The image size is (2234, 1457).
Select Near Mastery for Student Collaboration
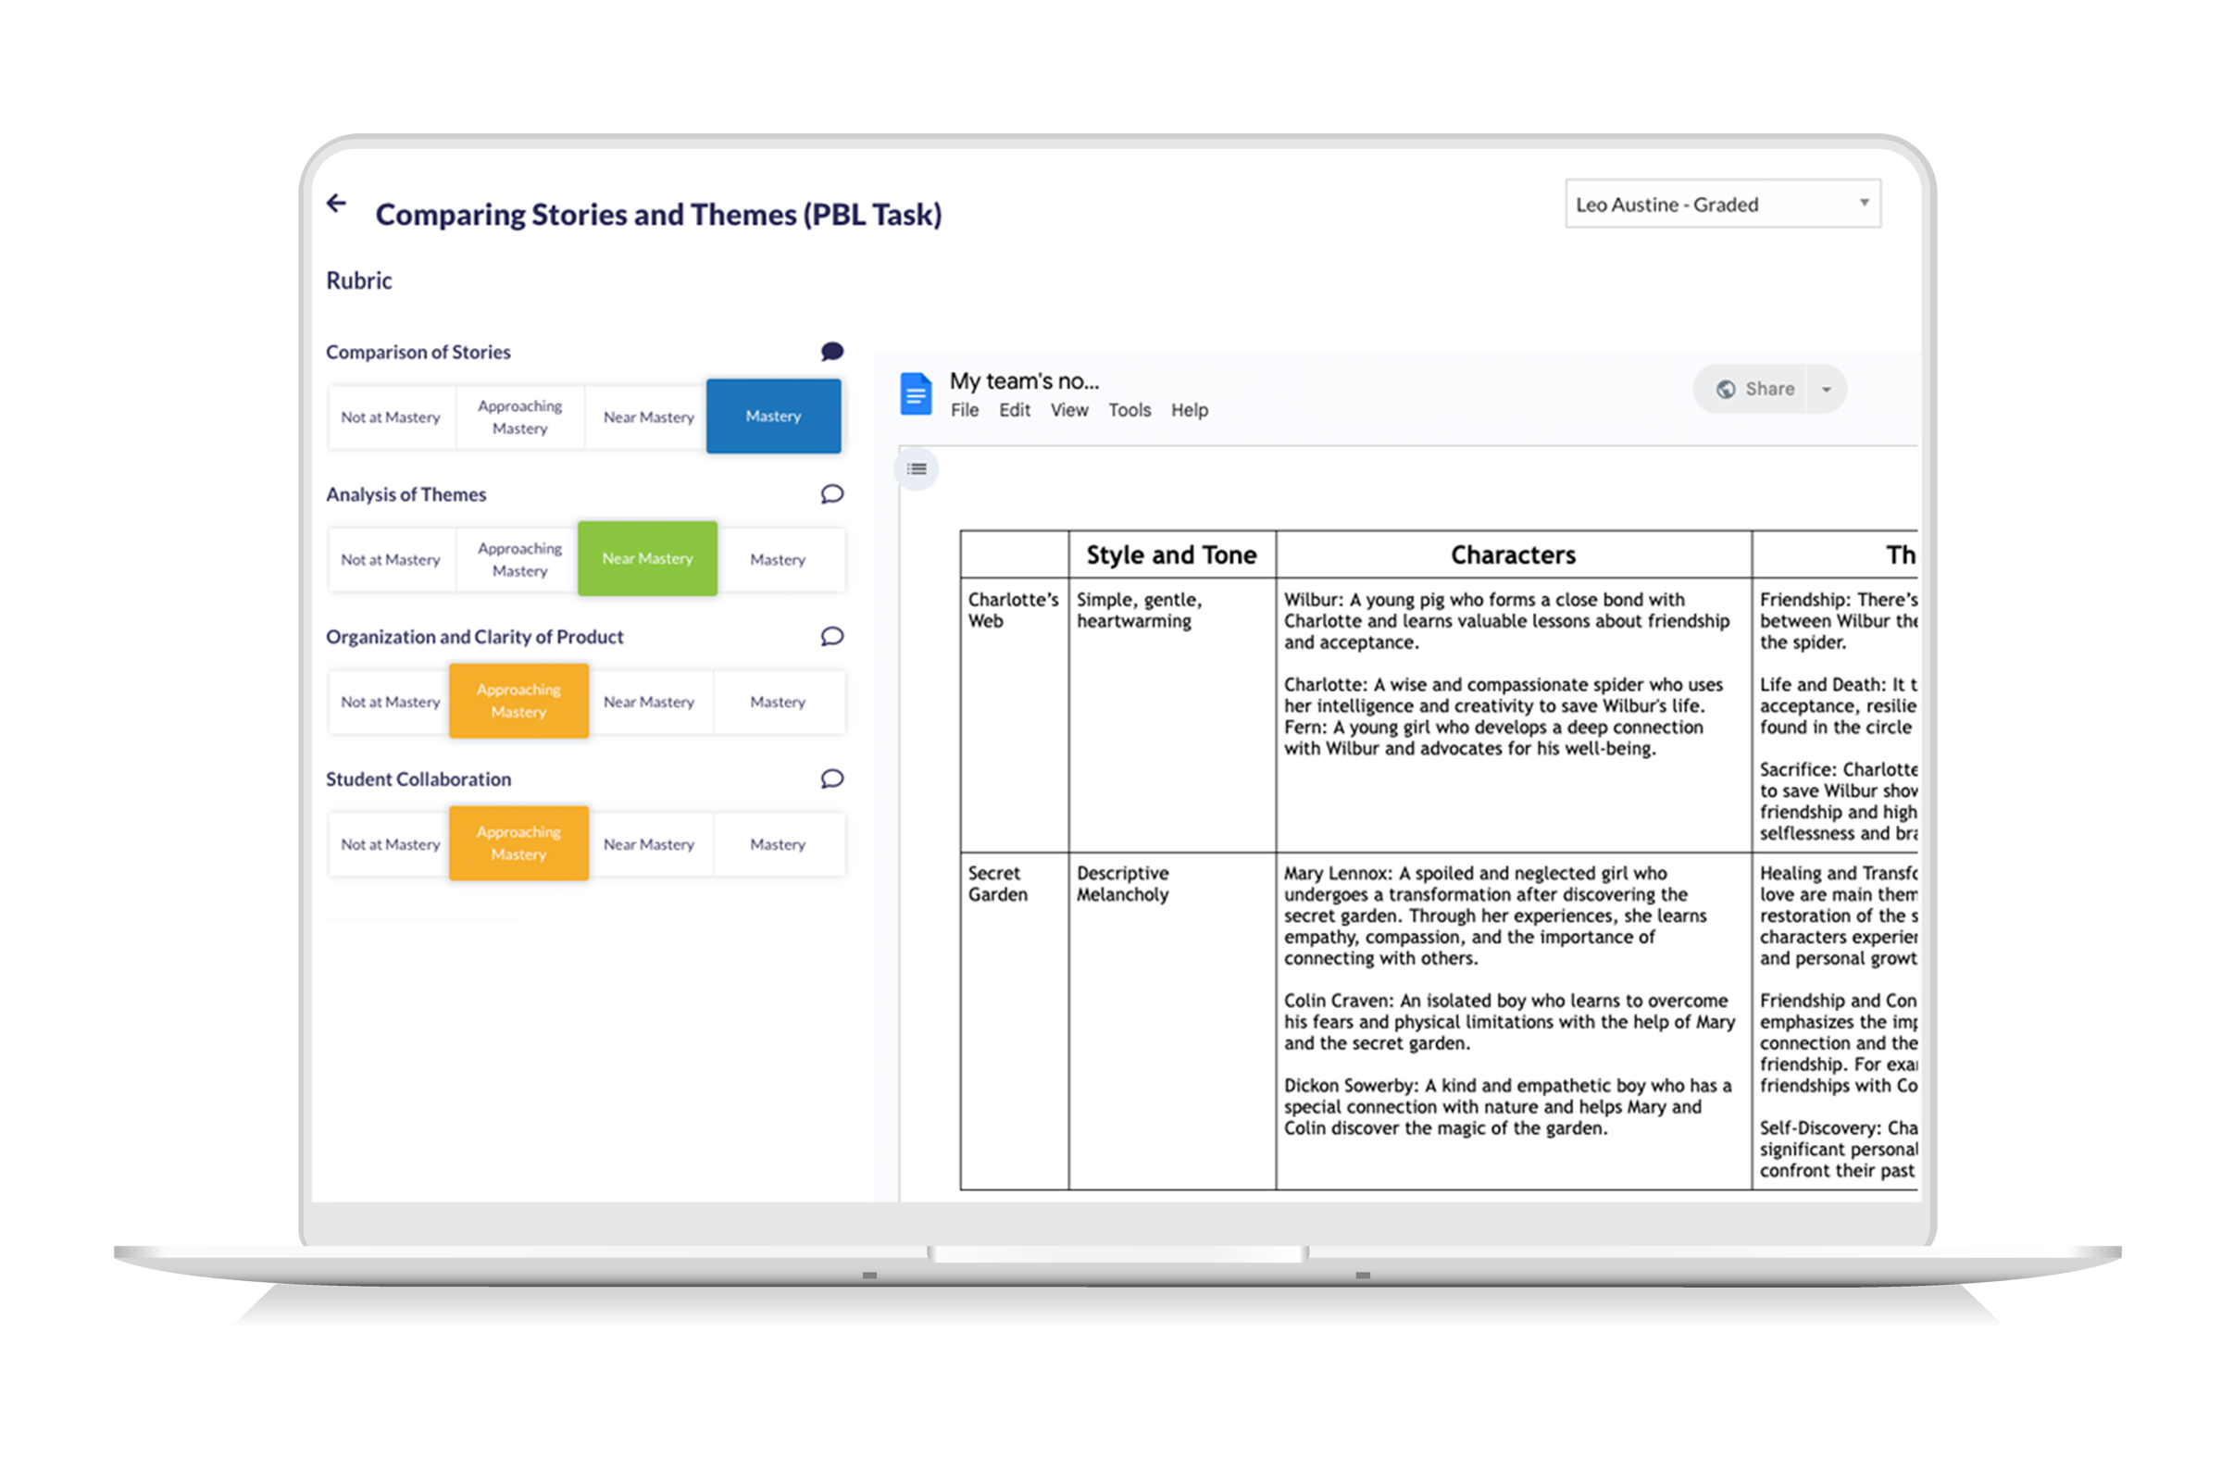click(649, 844)
